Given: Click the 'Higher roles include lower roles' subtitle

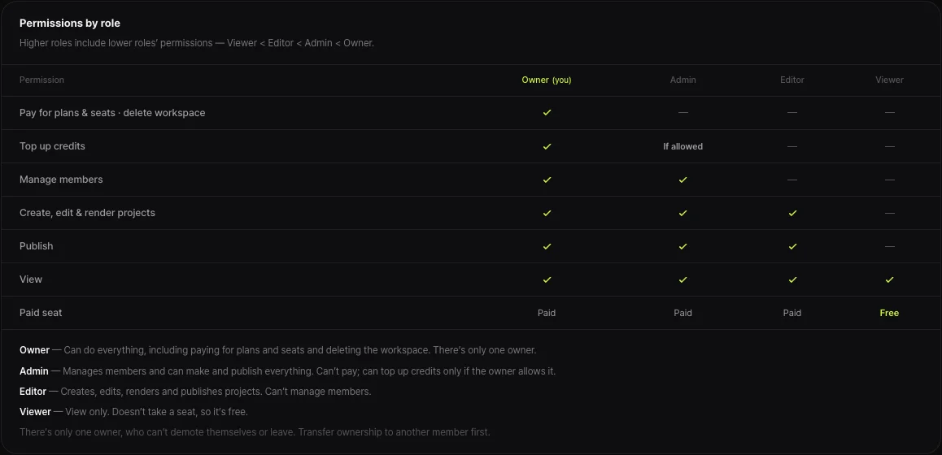Looking at the screenshot, I should pos(196,43).
